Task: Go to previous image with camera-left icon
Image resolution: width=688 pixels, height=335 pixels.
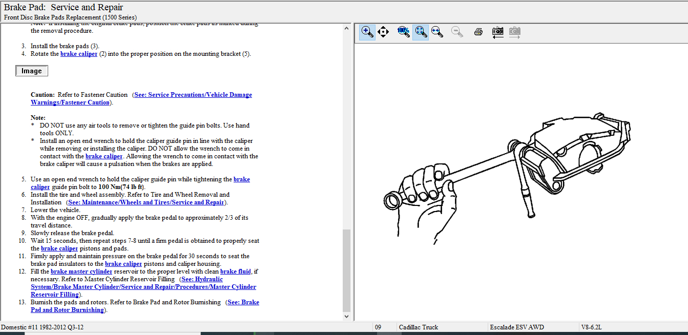Action: click(x=497, y=32)
